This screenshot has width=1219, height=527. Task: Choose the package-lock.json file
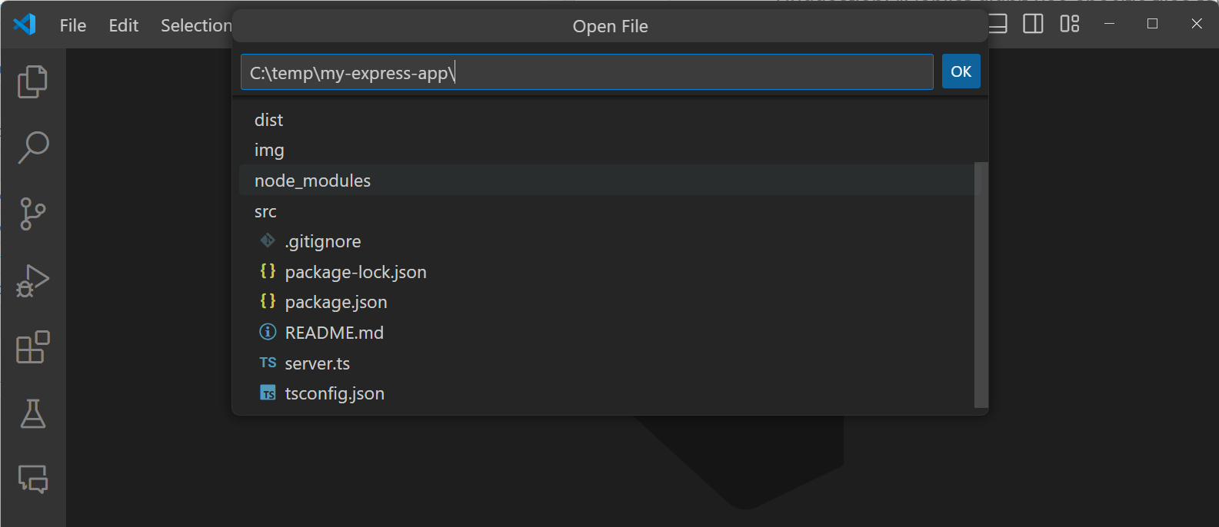point(606,272)
